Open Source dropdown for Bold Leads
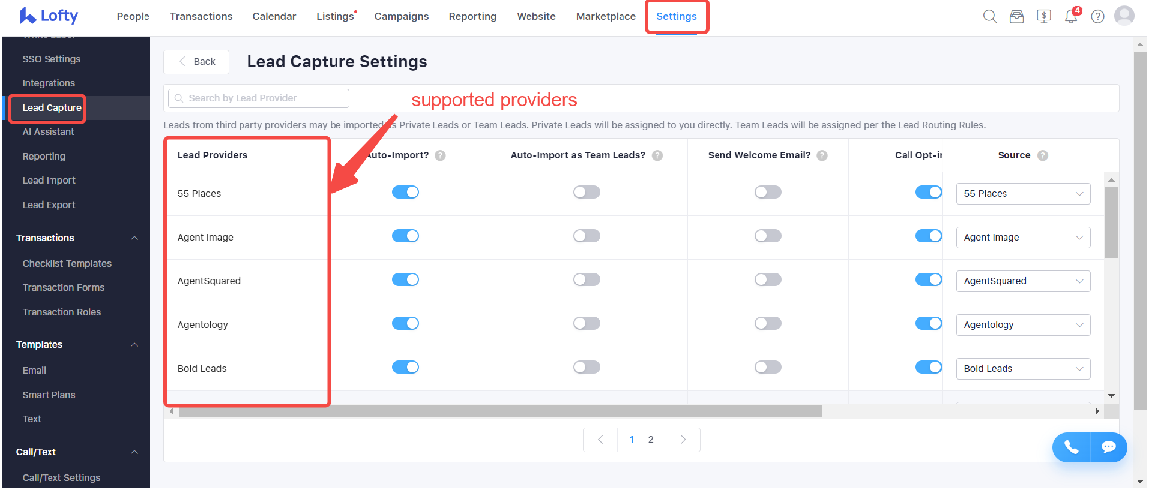The width and height of the screenshot is (1152, 493). [1023, 369]
